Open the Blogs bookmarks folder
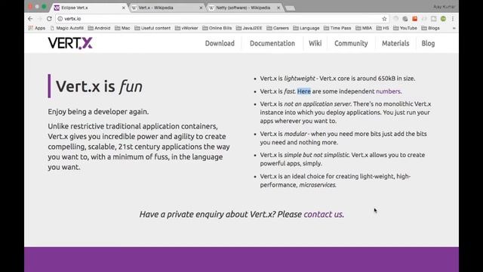Viewport: 483px width, 272px height. [x=430, y=28]
